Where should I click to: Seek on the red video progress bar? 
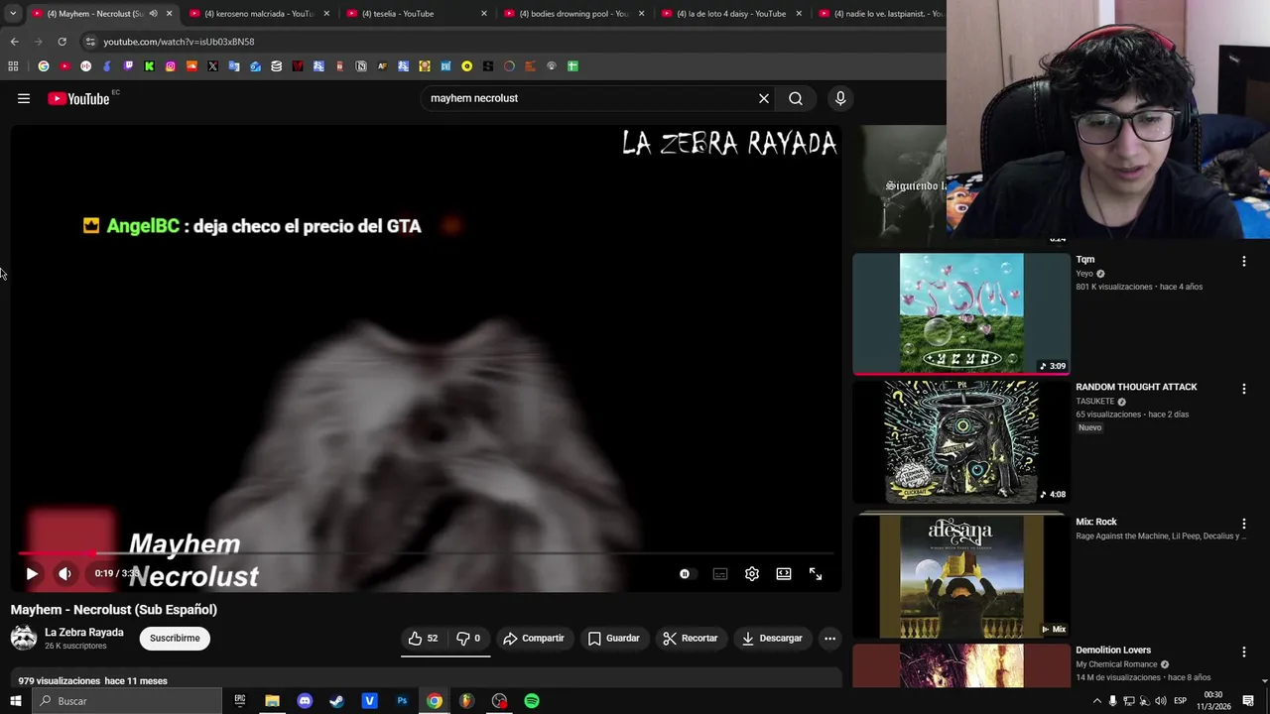click(x=427, y=553)
